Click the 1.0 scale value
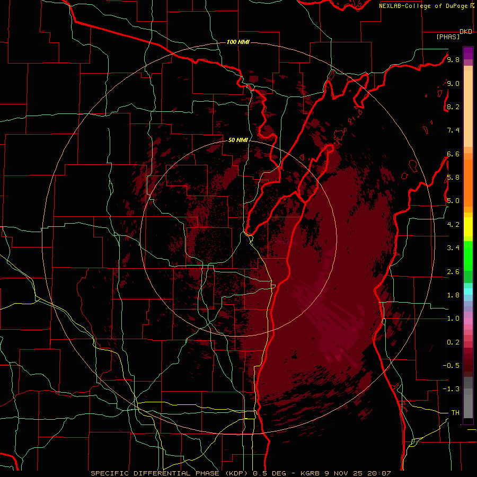 453,319
